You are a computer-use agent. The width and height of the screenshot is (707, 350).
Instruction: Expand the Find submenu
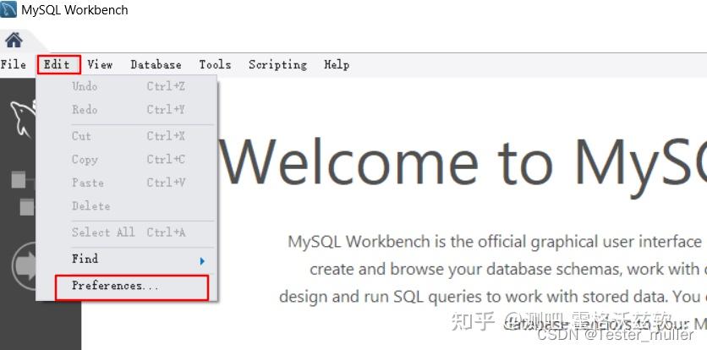pos(127,260)
